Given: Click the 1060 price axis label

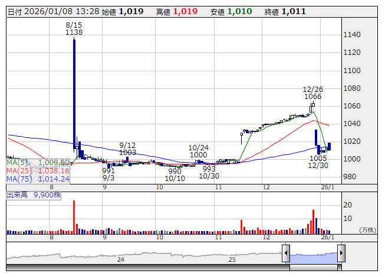Looking at the screenshot, I should pos(352,106).
